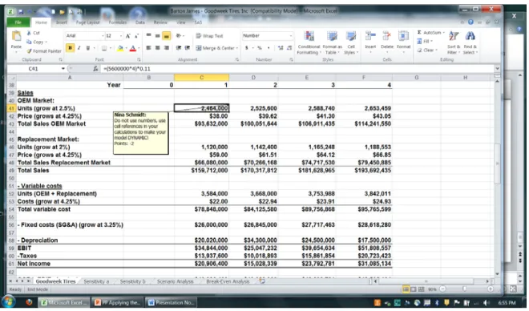The image size is (529, 311).
Task: Toggle Underline formatting
Action: tap(87, 48)
